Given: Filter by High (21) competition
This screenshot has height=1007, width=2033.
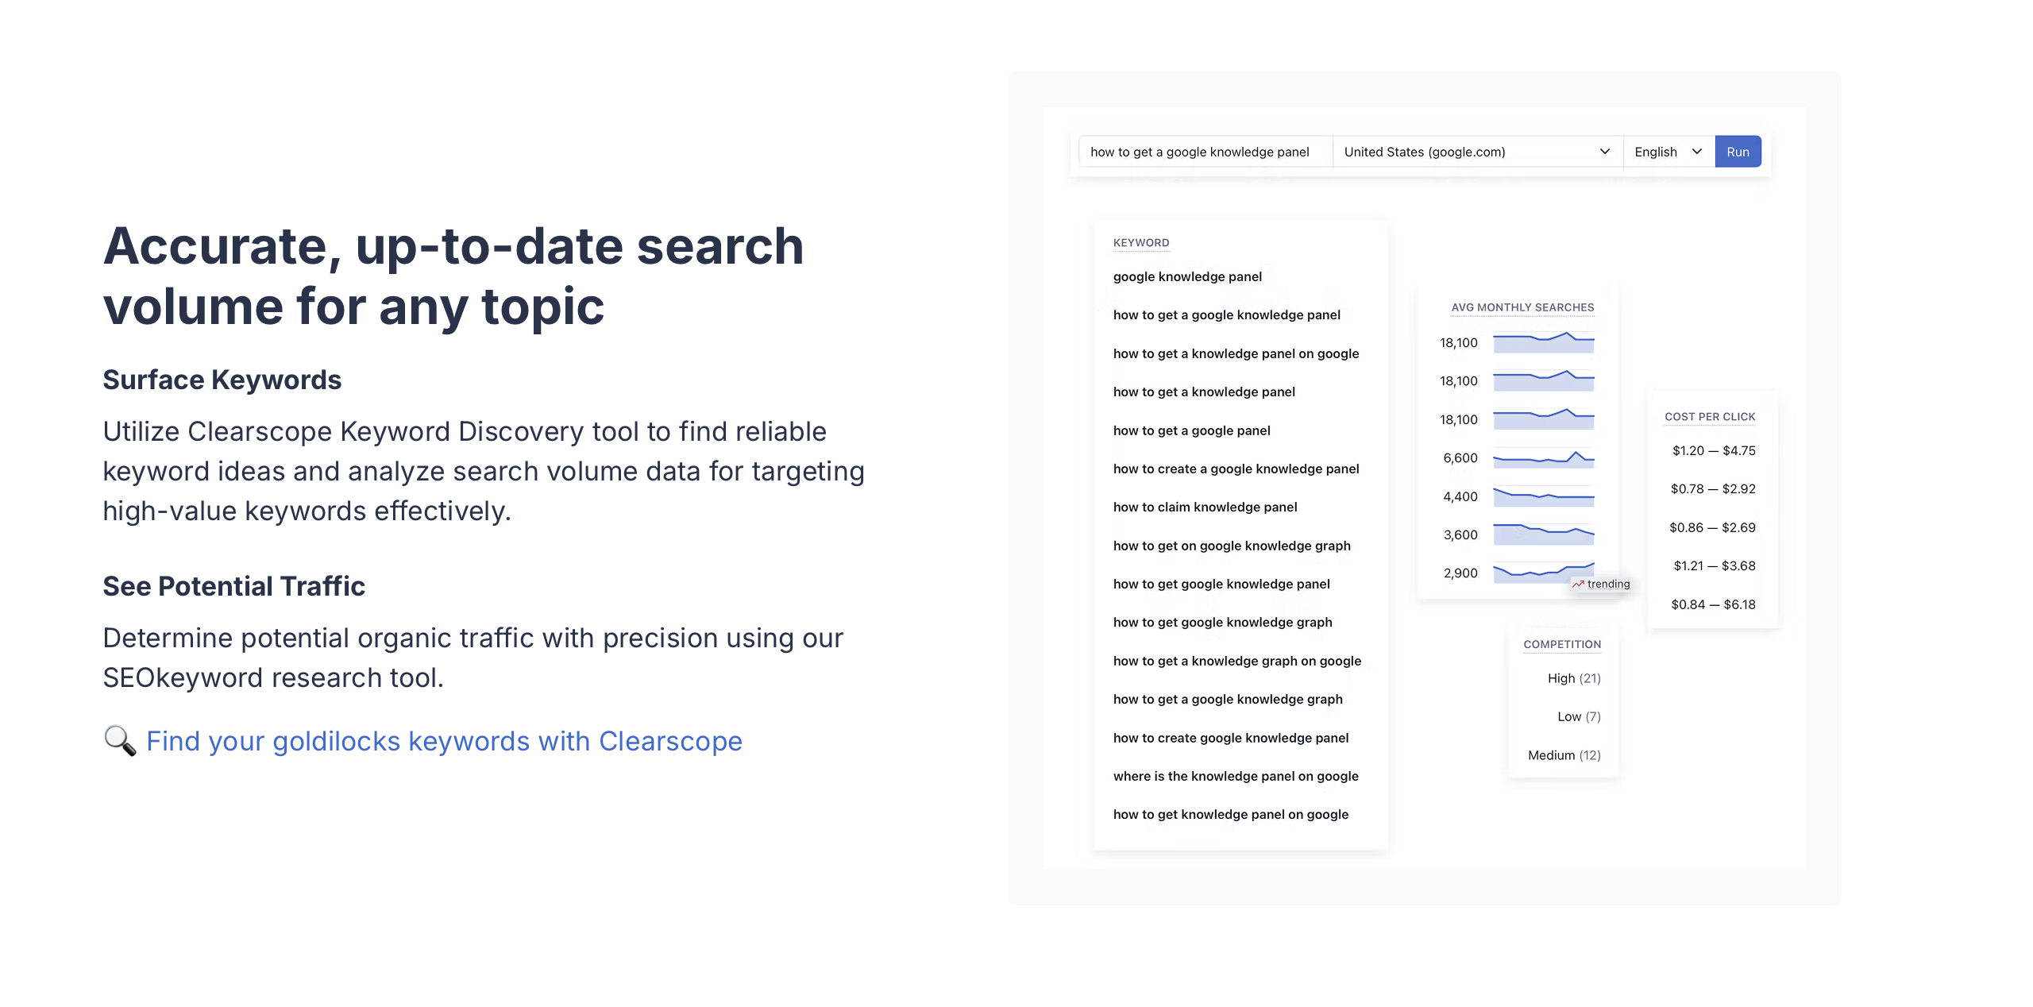Looking at the screenshot, I should pyautogui.click(x=1573, y=678).
